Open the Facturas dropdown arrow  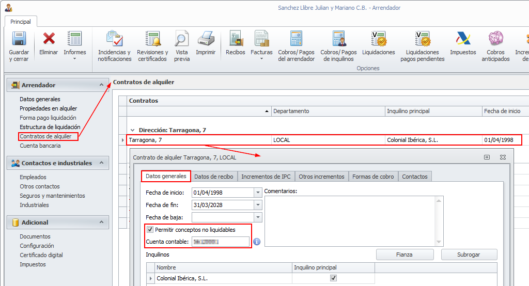(261, 59)
